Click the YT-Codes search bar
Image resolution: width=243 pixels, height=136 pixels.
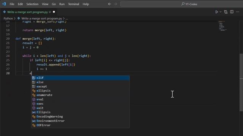pos(181,4)
